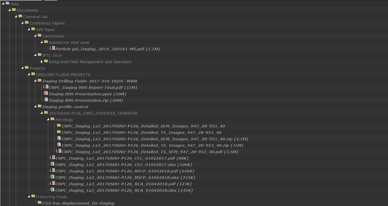
Task: Click Excel icon of MICP_01042018.xlsx
Action: (52, 177)
